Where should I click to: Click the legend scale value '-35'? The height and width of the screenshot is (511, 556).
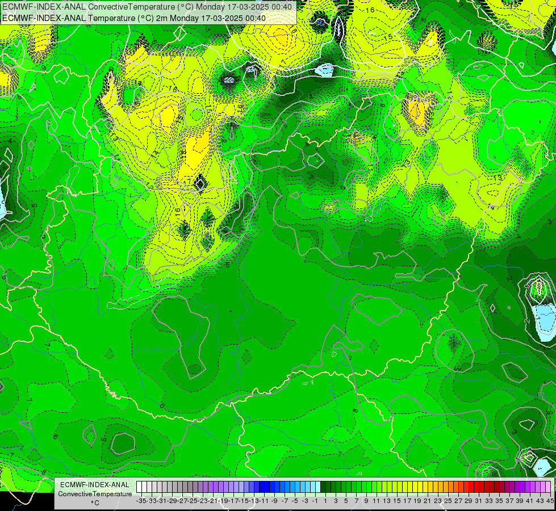(x=141, y=501)
